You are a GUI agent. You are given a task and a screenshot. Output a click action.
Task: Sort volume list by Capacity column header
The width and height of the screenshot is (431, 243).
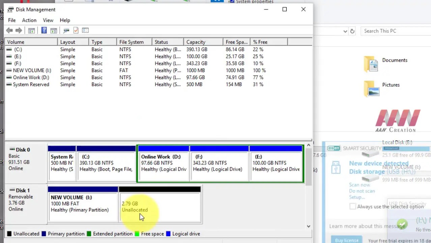196,42
